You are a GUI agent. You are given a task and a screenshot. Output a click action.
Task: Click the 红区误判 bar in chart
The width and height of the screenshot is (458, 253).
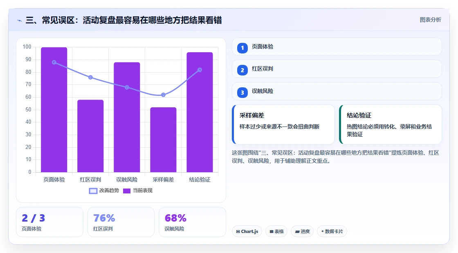pyautogui.click(x=90, y=136)
